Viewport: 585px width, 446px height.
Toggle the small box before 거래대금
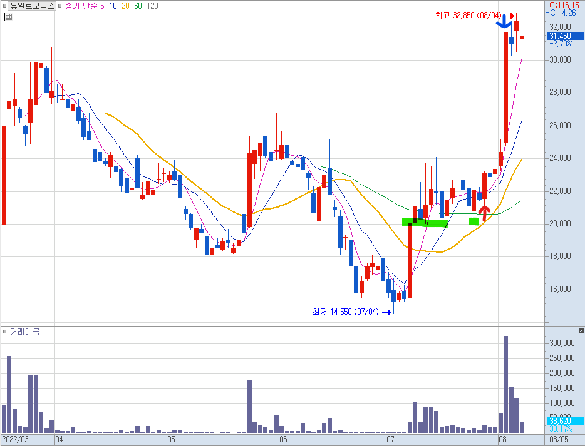point(5,332)
